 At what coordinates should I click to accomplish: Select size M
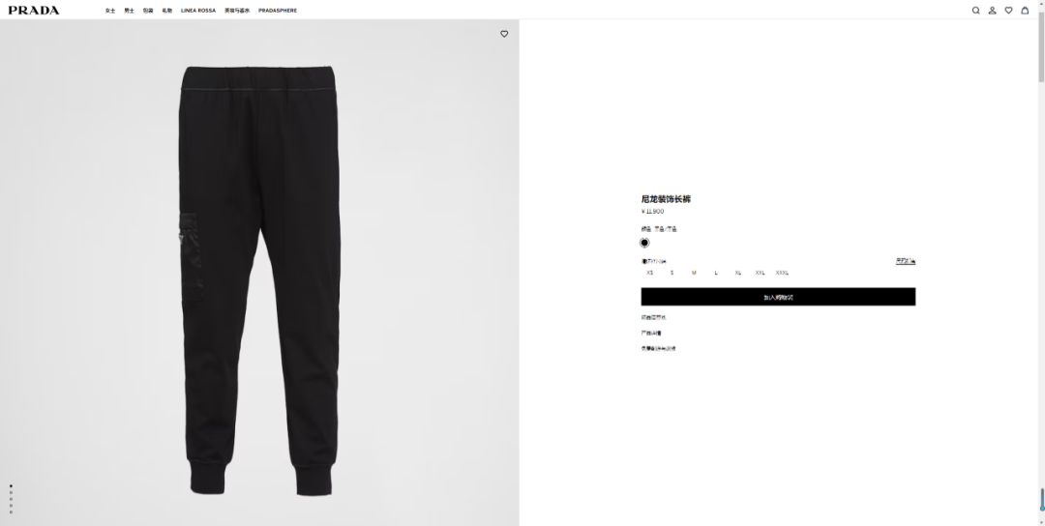coord(694,273)
